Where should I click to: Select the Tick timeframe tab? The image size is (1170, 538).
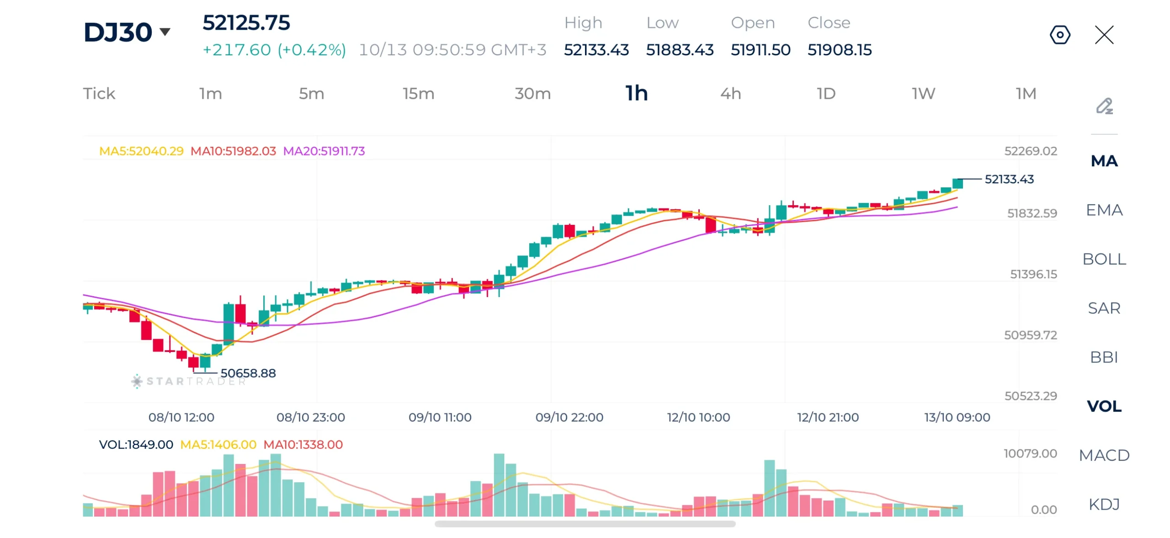pyautogui.click(x=99, y=94)
